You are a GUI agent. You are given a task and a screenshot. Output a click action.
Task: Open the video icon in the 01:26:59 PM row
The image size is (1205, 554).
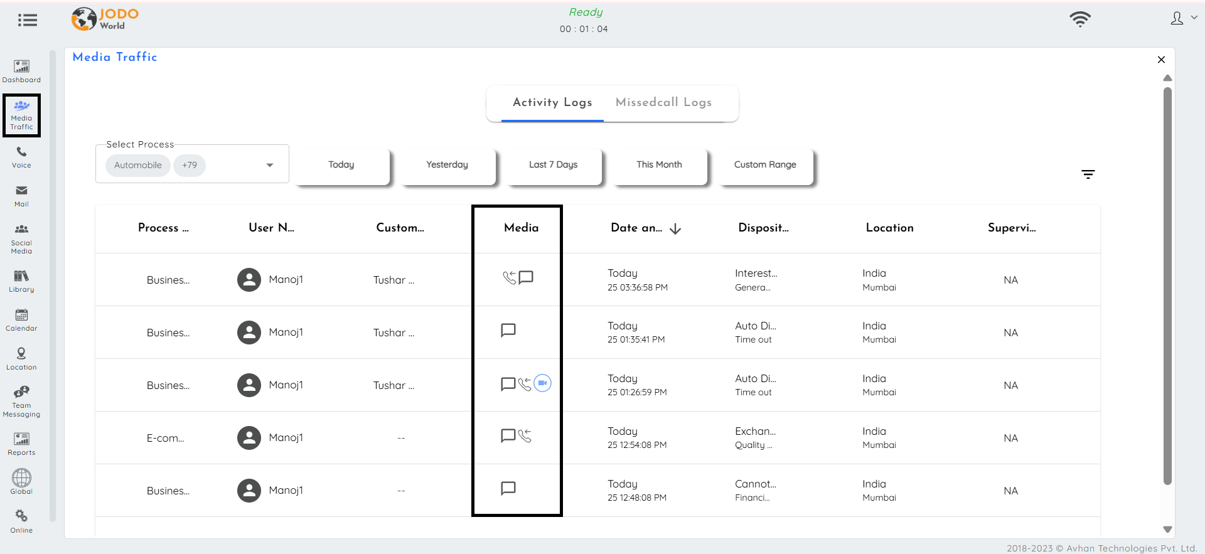coord(542,383)
